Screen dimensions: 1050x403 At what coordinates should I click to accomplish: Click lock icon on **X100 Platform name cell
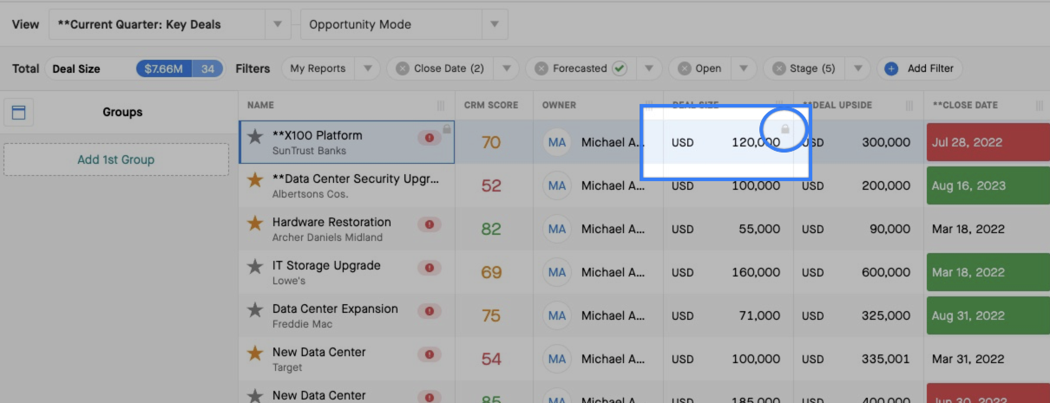(447, 129)
